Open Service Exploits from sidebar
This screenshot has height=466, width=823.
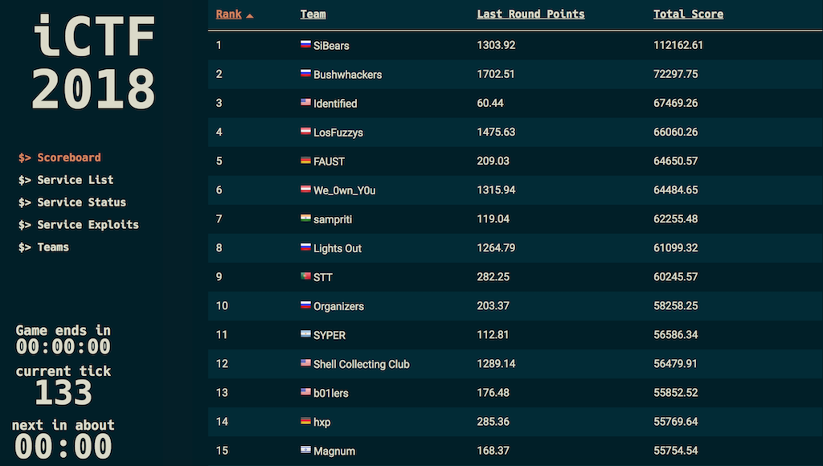click(x=78, y=225)
